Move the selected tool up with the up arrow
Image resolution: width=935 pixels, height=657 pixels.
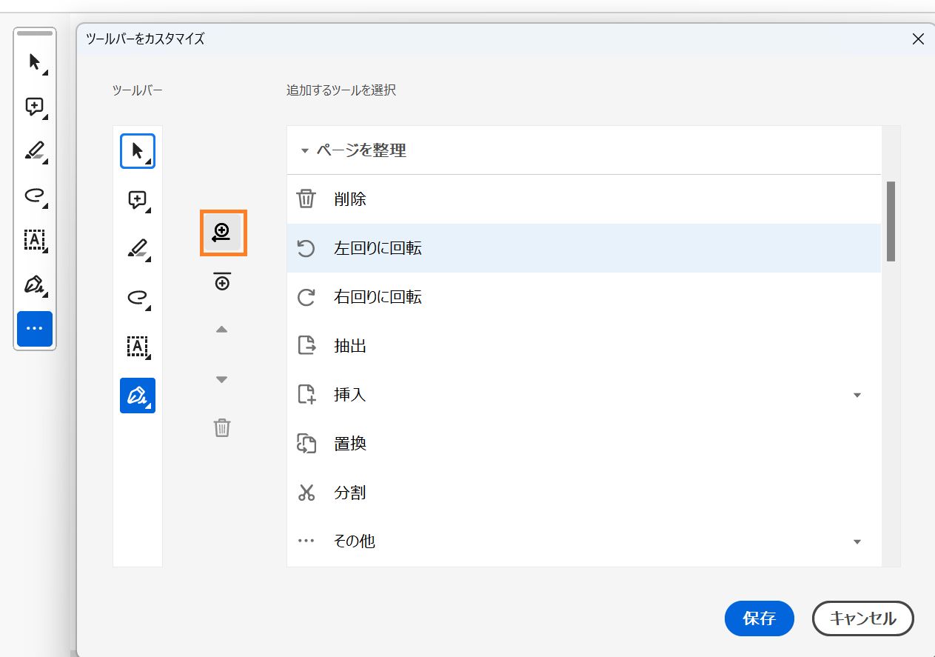pos(221,329)
